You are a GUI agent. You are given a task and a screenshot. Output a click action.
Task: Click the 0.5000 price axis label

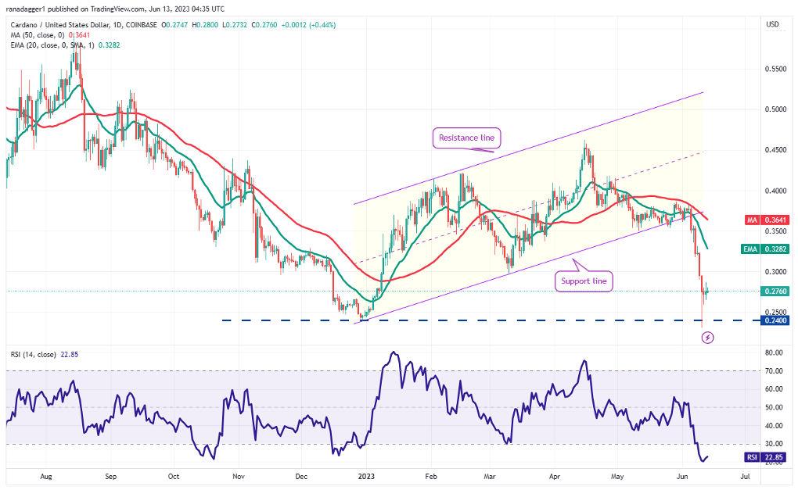click(x=776, y=109)
